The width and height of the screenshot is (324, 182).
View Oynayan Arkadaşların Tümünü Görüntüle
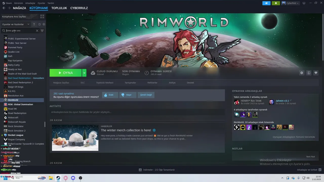coord(294,137)
